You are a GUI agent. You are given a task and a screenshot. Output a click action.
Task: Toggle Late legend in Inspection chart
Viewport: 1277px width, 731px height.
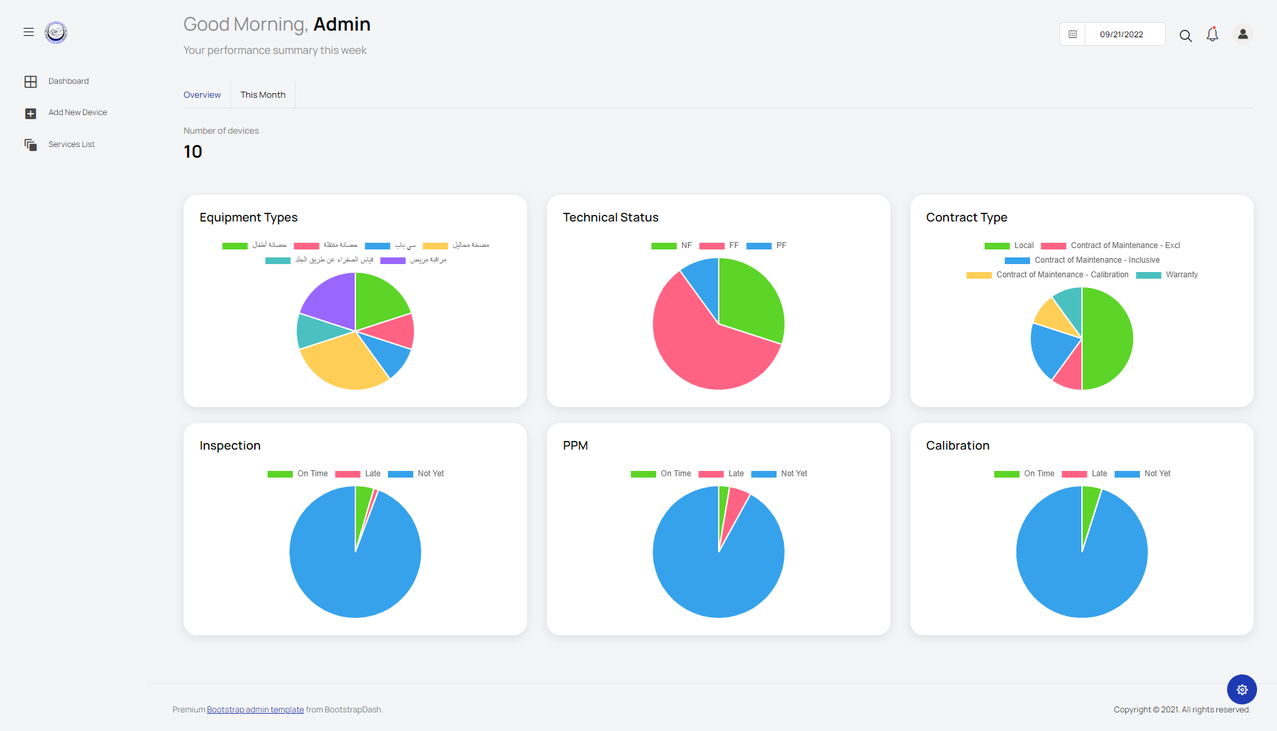click(358, 474)
